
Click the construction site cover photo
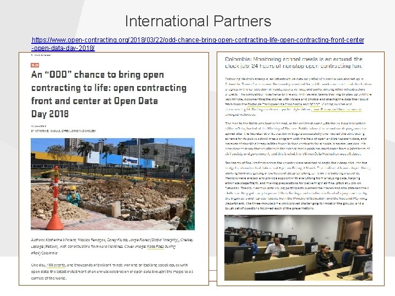(112, 184)
